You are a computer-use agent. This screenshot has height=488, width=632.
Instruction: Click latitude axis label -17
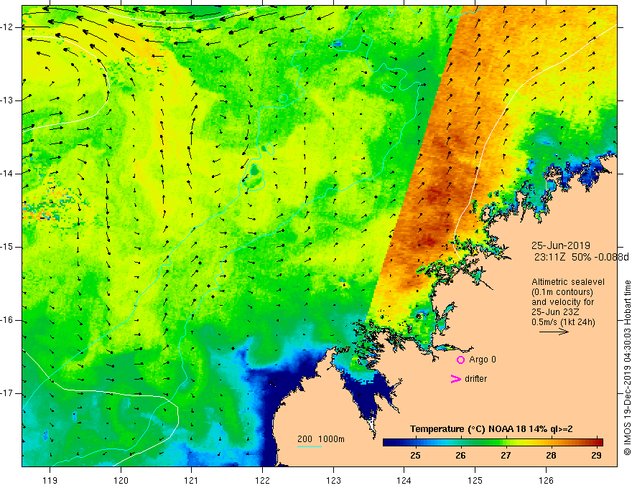[7, 393]
